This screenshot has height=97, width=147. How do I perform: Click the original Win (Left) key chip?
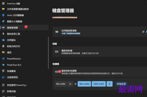click(61, 84)
